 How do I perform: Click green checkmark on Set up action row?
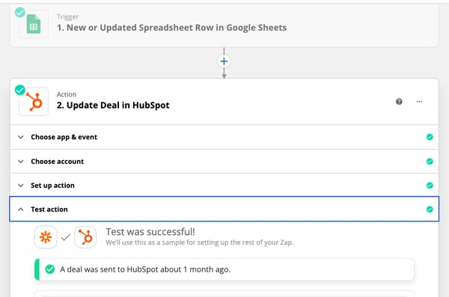point(430,186)
